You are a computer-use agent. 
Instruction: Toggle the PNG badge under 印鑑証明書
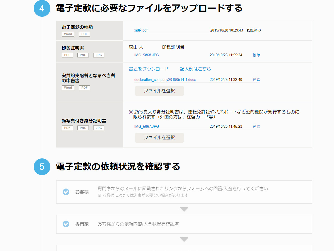[x=83, y=55]
